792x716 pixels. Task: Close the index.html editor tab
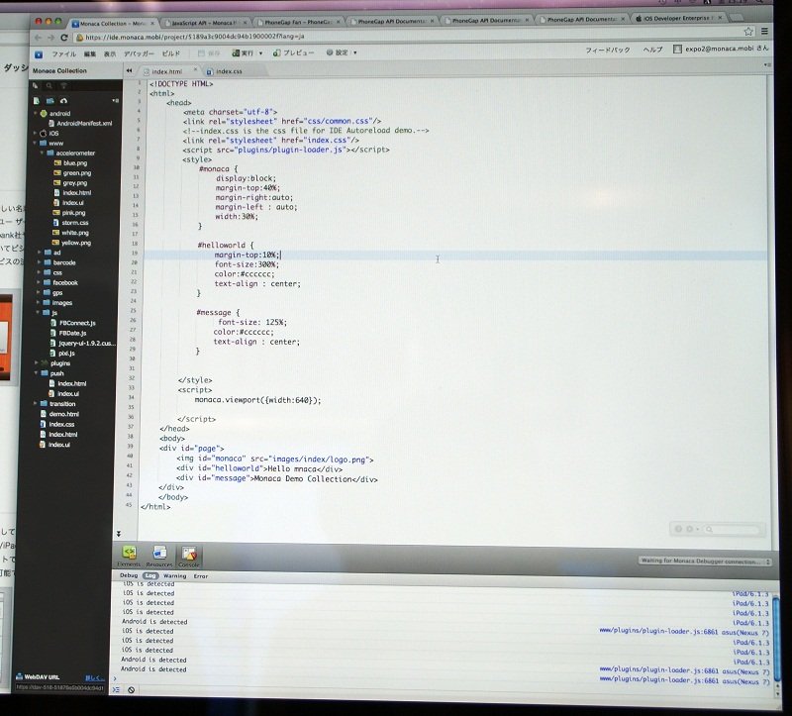[195, 70]
